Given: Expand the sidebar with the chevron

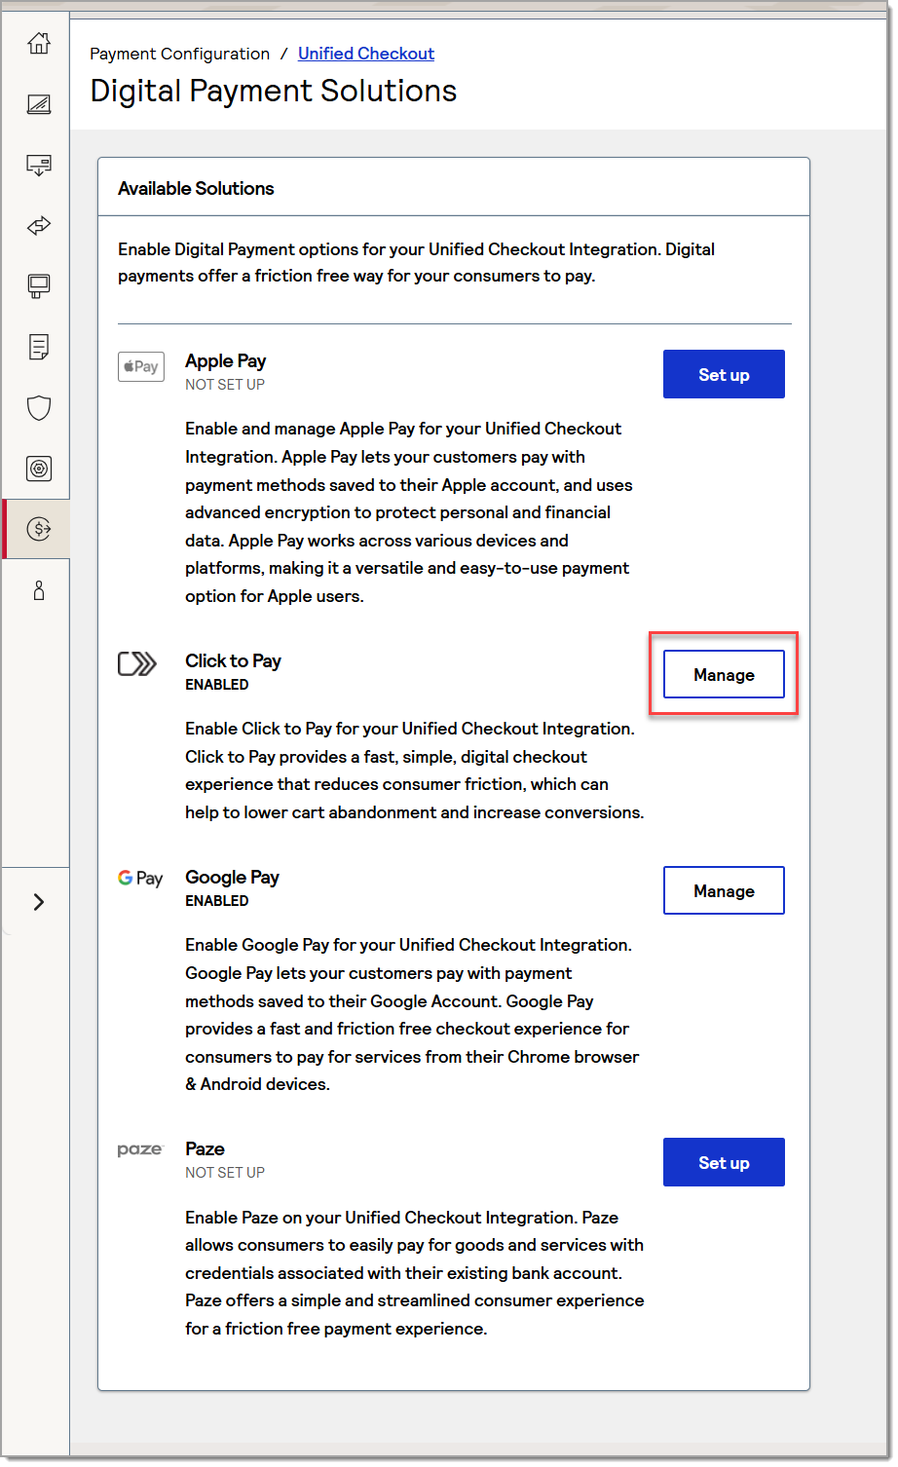Looking at the screenshot, I should coord(37,901).
